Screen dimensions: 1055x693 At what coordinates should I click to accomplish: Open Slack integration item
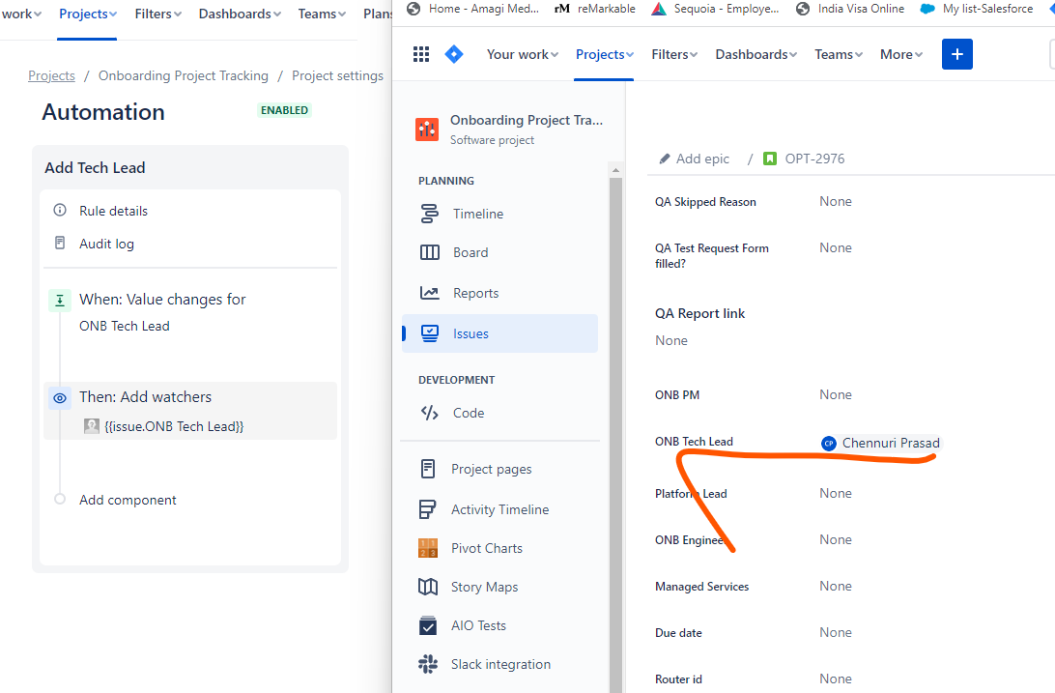click(x=499, y=665)
